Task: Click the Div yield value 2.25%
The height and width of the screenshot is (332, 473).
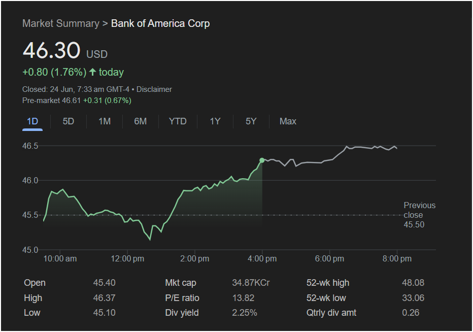Action: [245, 313]
